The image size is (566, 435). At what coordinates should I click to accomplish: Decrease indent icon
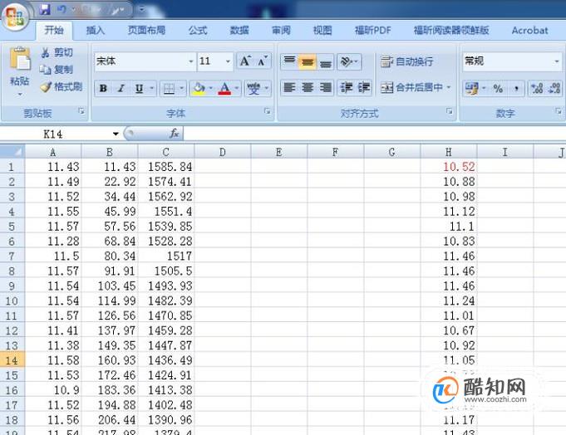point(347,87)
